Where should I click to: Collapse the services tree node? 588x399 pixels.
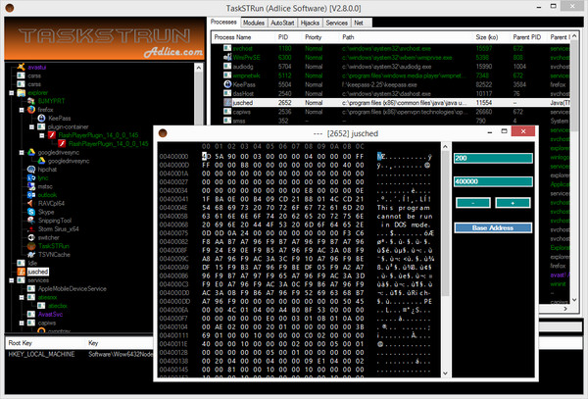[12, 280]
